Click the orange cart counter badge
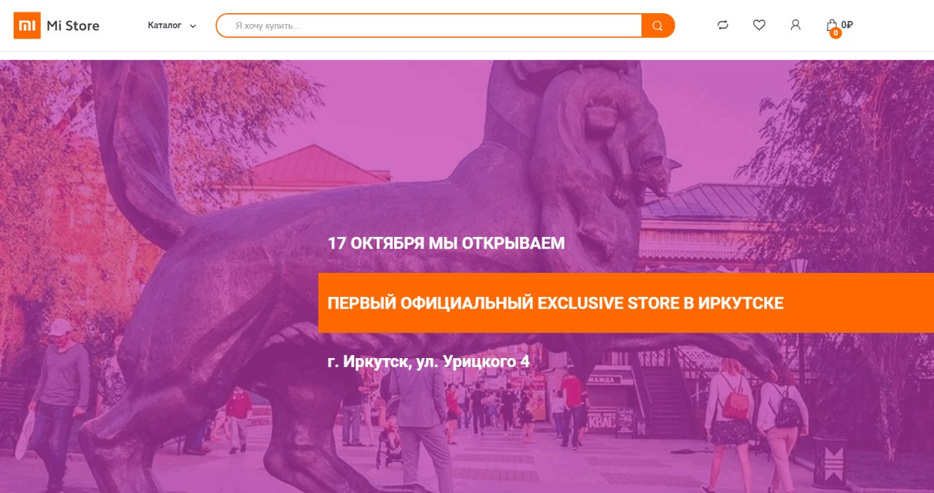The width and height of the screenshot is (934, 493). [835, 33]
